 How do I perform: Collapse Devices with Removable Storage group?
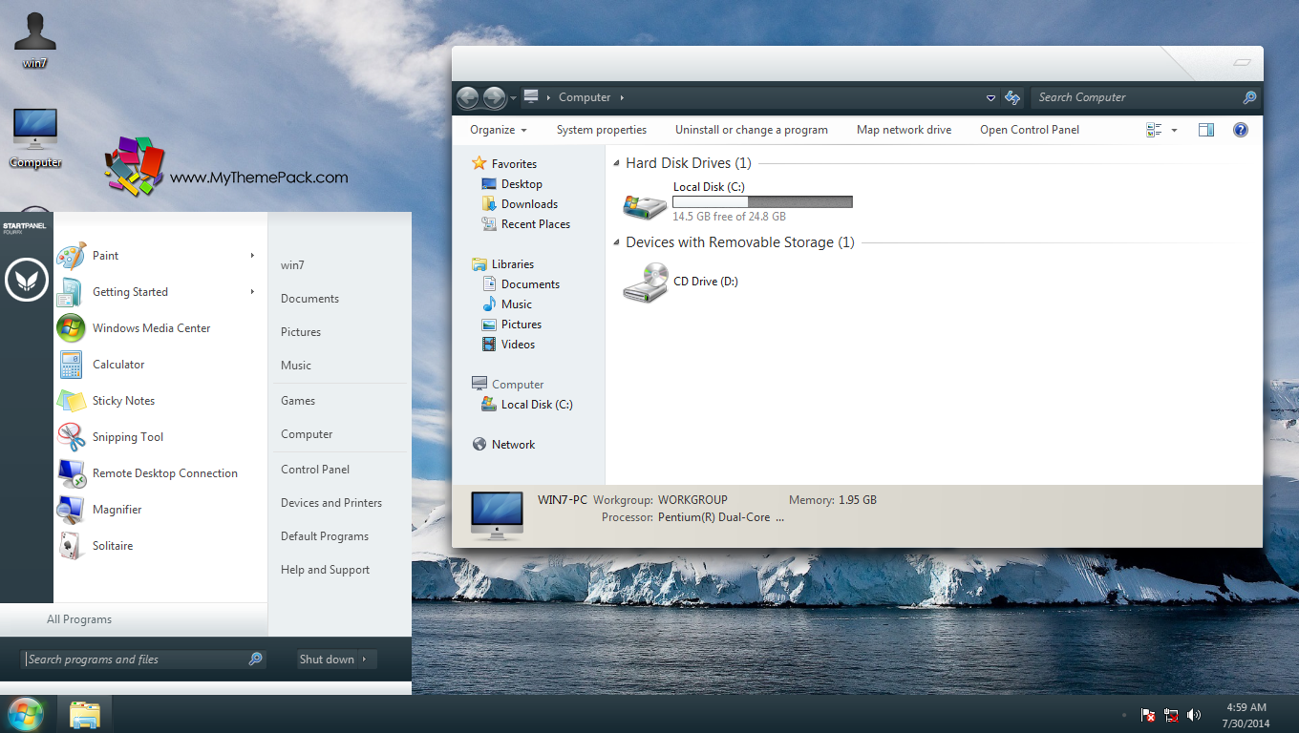click(x=617, y=243)
